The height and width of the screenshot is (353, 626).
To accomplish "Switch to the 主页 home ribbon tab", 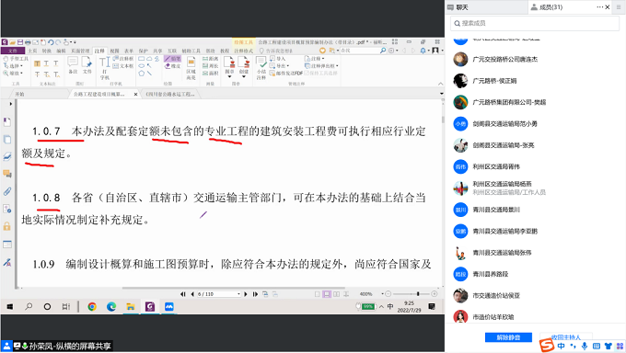I will (32, 51).
